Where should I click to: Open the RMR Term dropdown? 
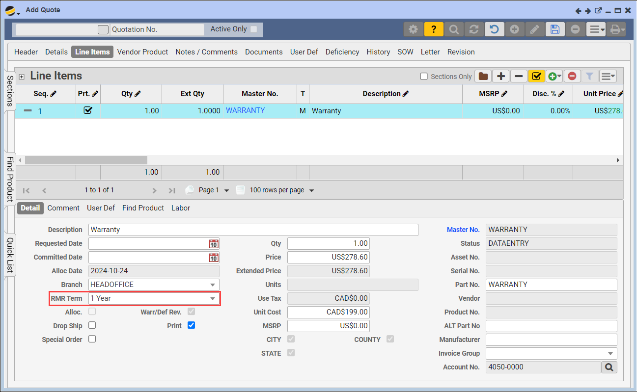coord(213,298)
